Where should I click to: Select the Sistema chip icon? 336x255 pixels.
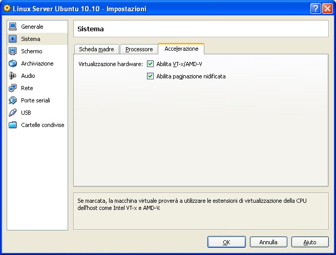pos(13,39)
